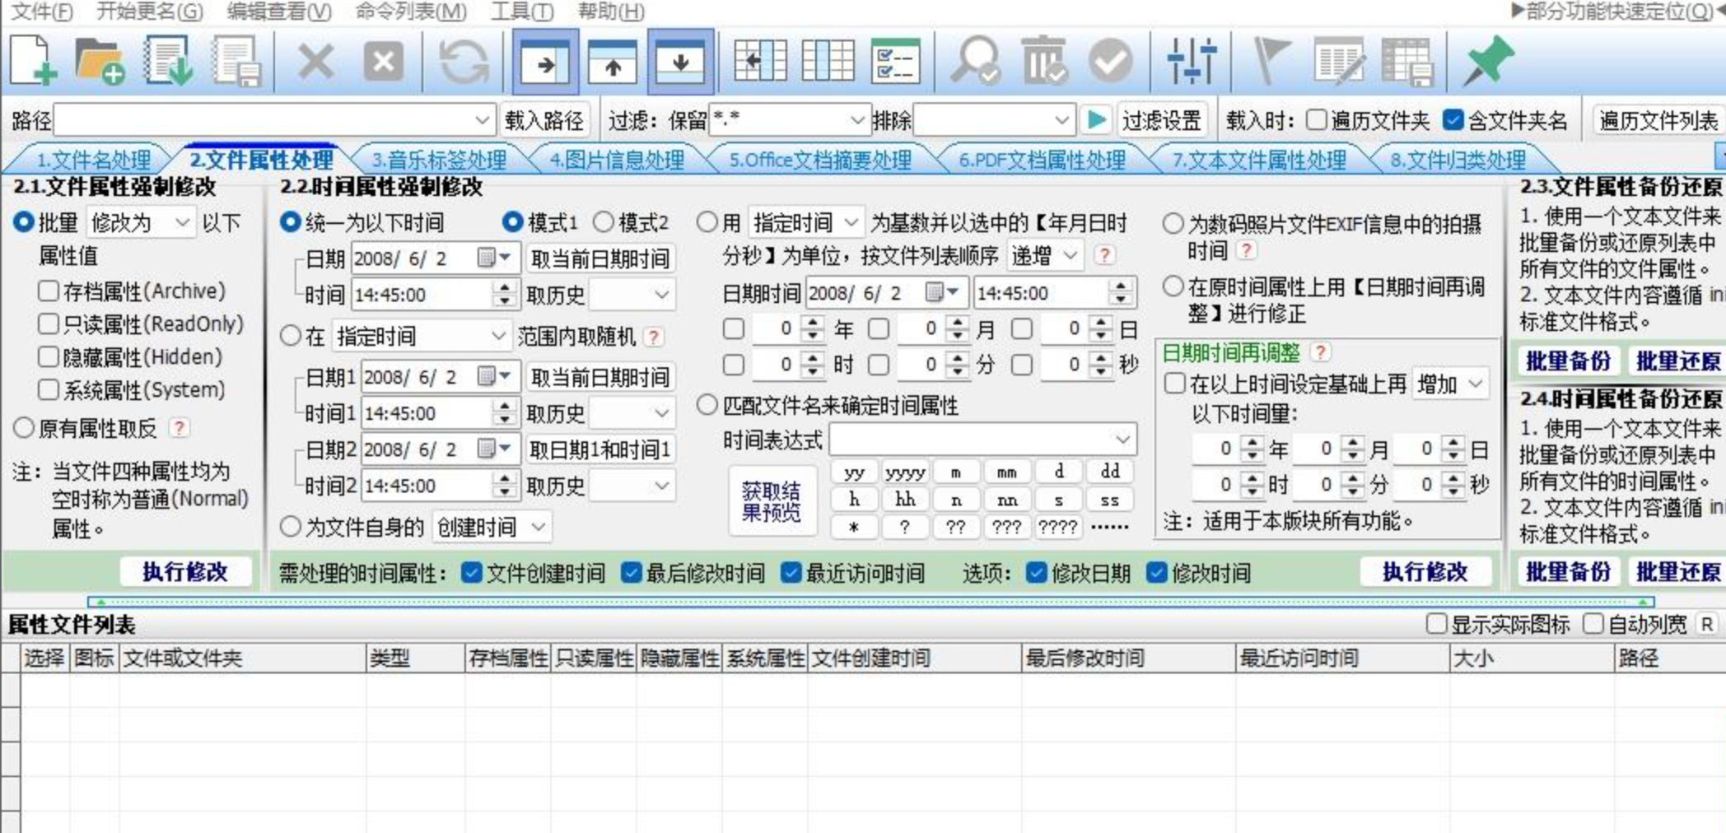Click the move-column-left grid icon

(x=760, y=61)
